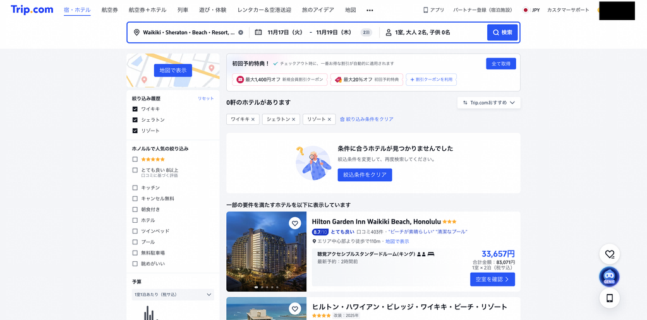This screenshot has width=647, height=320.
Task: Open the three-dot more menu in navigation
Action: (370, 10)
